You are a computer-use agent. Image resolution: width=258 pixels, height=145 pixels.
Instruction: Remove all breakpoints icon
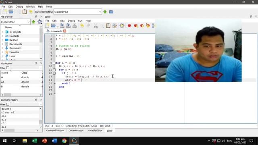(148, 25)
